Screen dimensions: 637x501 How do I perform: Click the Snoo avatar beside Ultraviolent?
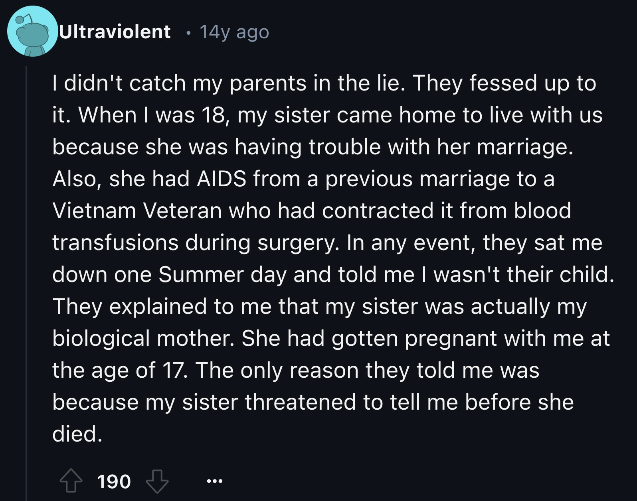[33, 32]
